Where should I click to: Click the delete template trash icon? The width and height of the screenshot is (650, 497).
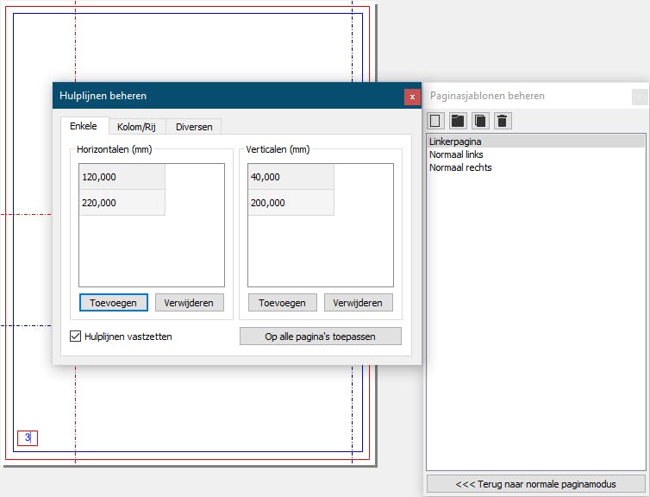[x=503, y=121]
